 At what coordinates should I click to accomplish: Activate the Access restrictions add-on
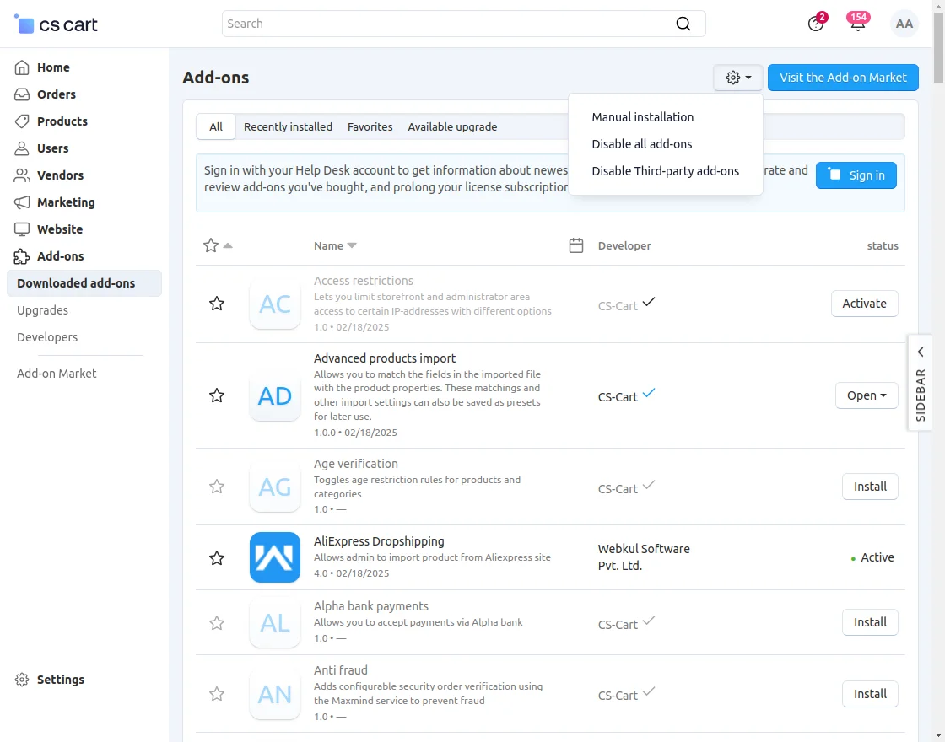pos(864,304)
